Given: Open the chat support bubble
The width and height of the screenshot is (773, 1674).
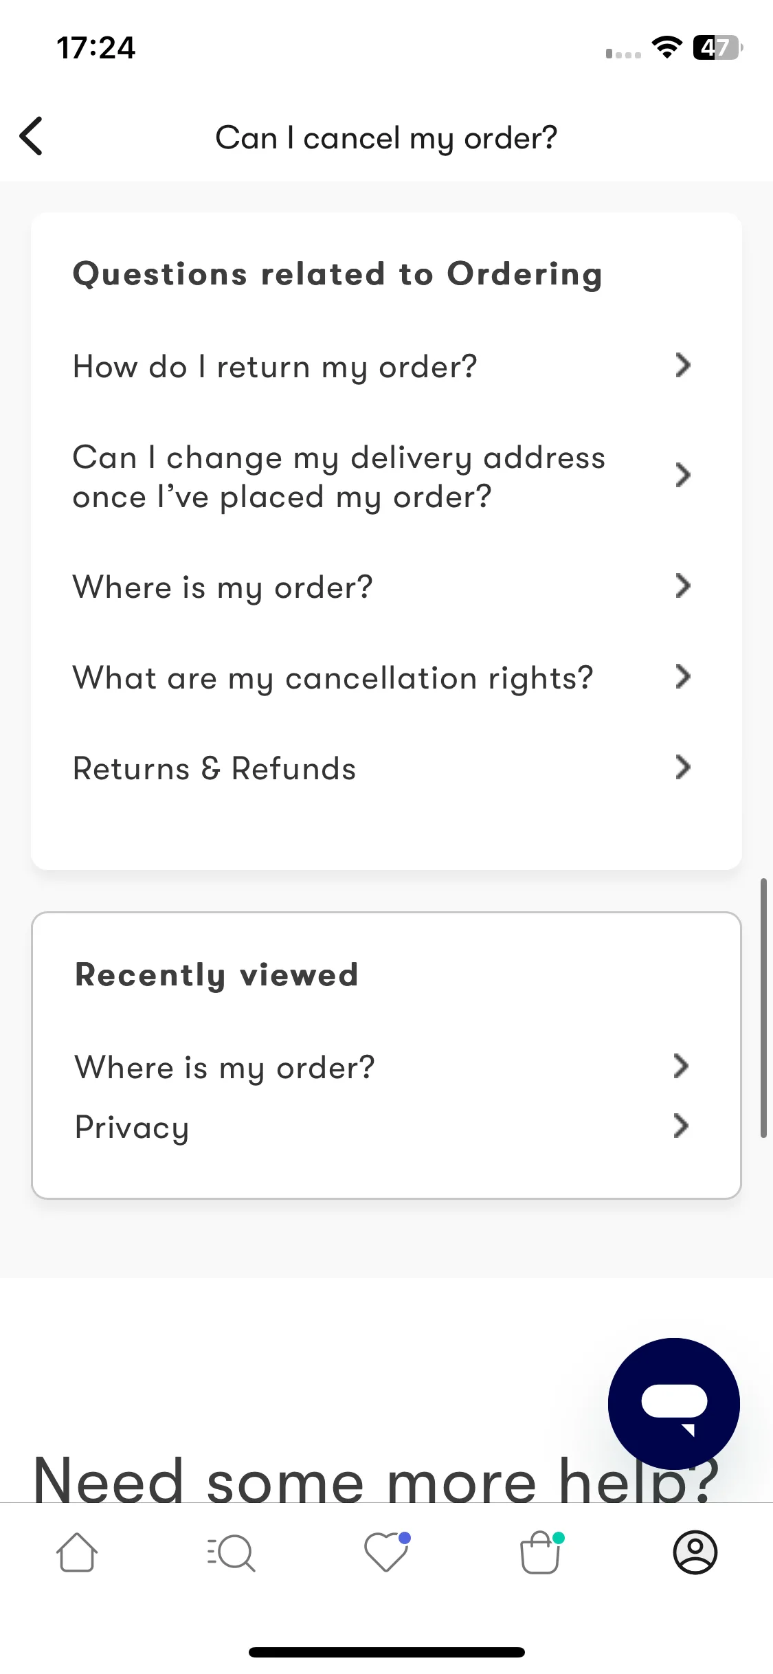Looking at the screenshot, I should (x=673, y=1403).
